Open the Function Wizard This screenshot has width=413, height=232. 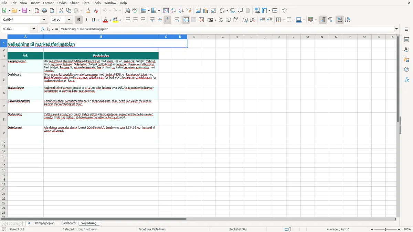43,29
